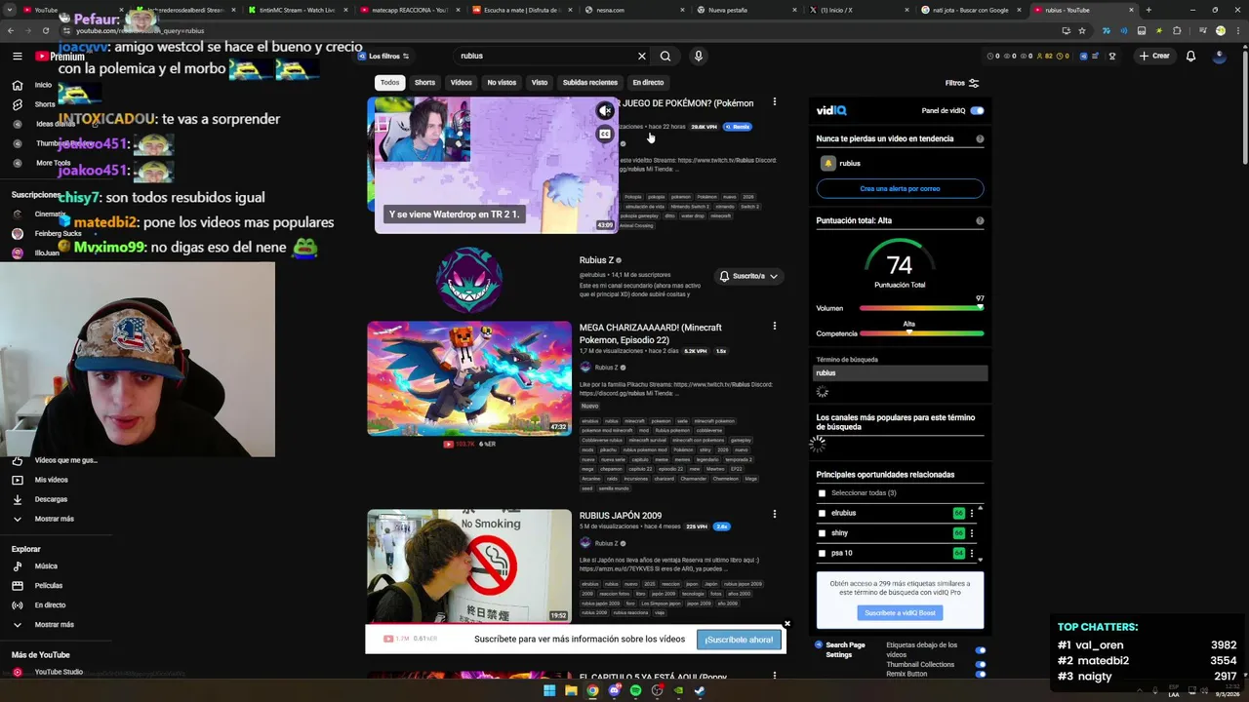
Task: Open the account avatar menu
Action: click(1219, 57)
